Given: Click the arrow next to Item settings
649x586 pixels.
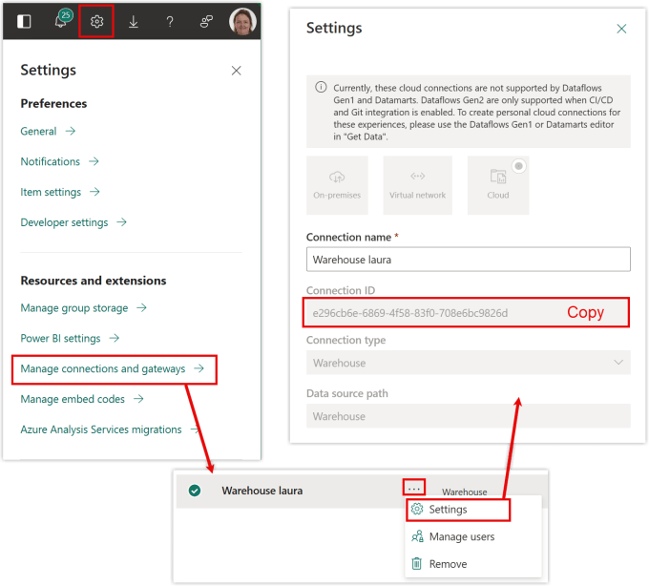Looking at the screenshot, I should pyautogui.click(x=94, y=192).
